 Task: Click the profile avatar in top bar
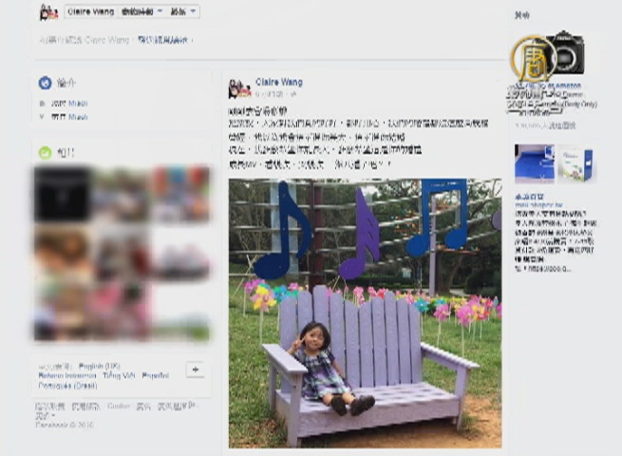(x=49, y=12)
